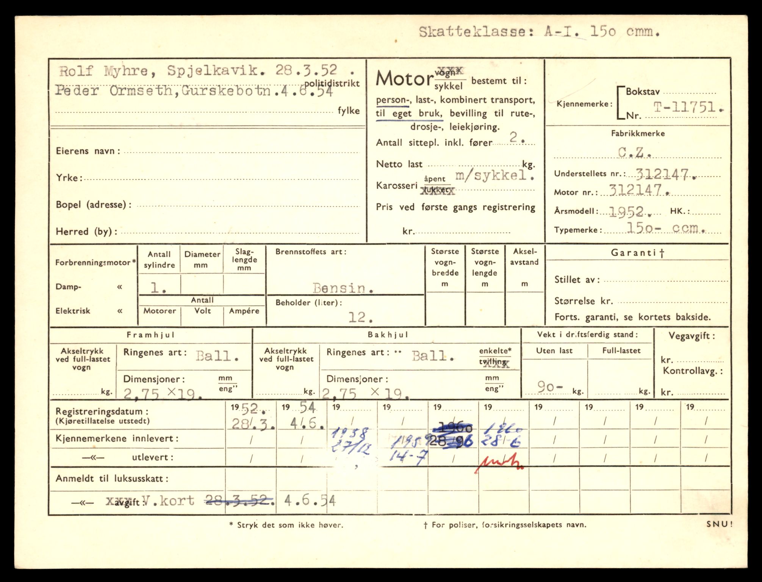Click the 'Bopel (adresse)' field line
762x582 pixels.
tap(247, 205)
